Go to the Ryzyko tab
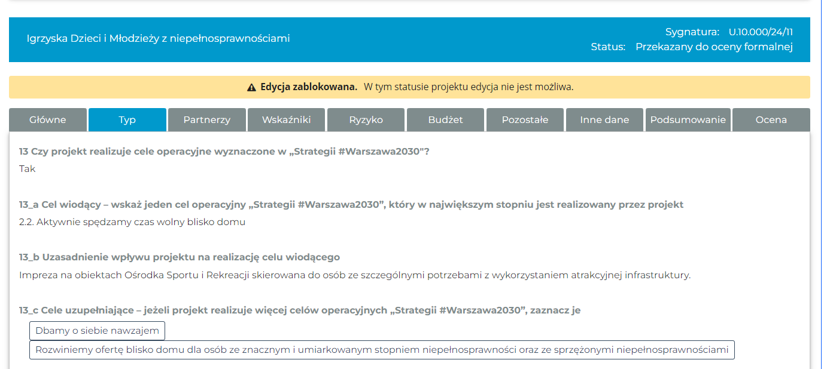The width and height of the screenshot is (830, 369). pyautogui.click(x=366, y=119)
